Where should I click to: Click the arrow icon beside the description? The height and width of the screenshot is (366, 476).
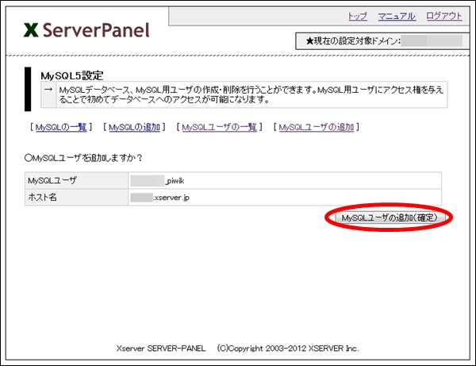point(48,90)
